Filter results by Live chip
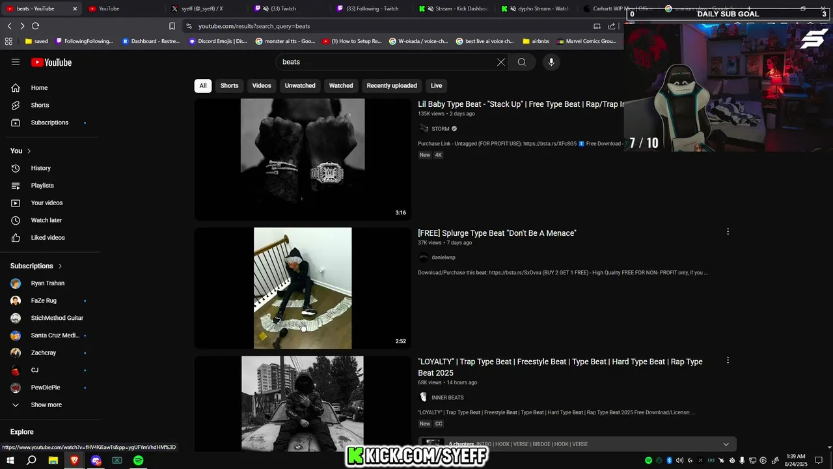The image size is (833, 469). 436,85
